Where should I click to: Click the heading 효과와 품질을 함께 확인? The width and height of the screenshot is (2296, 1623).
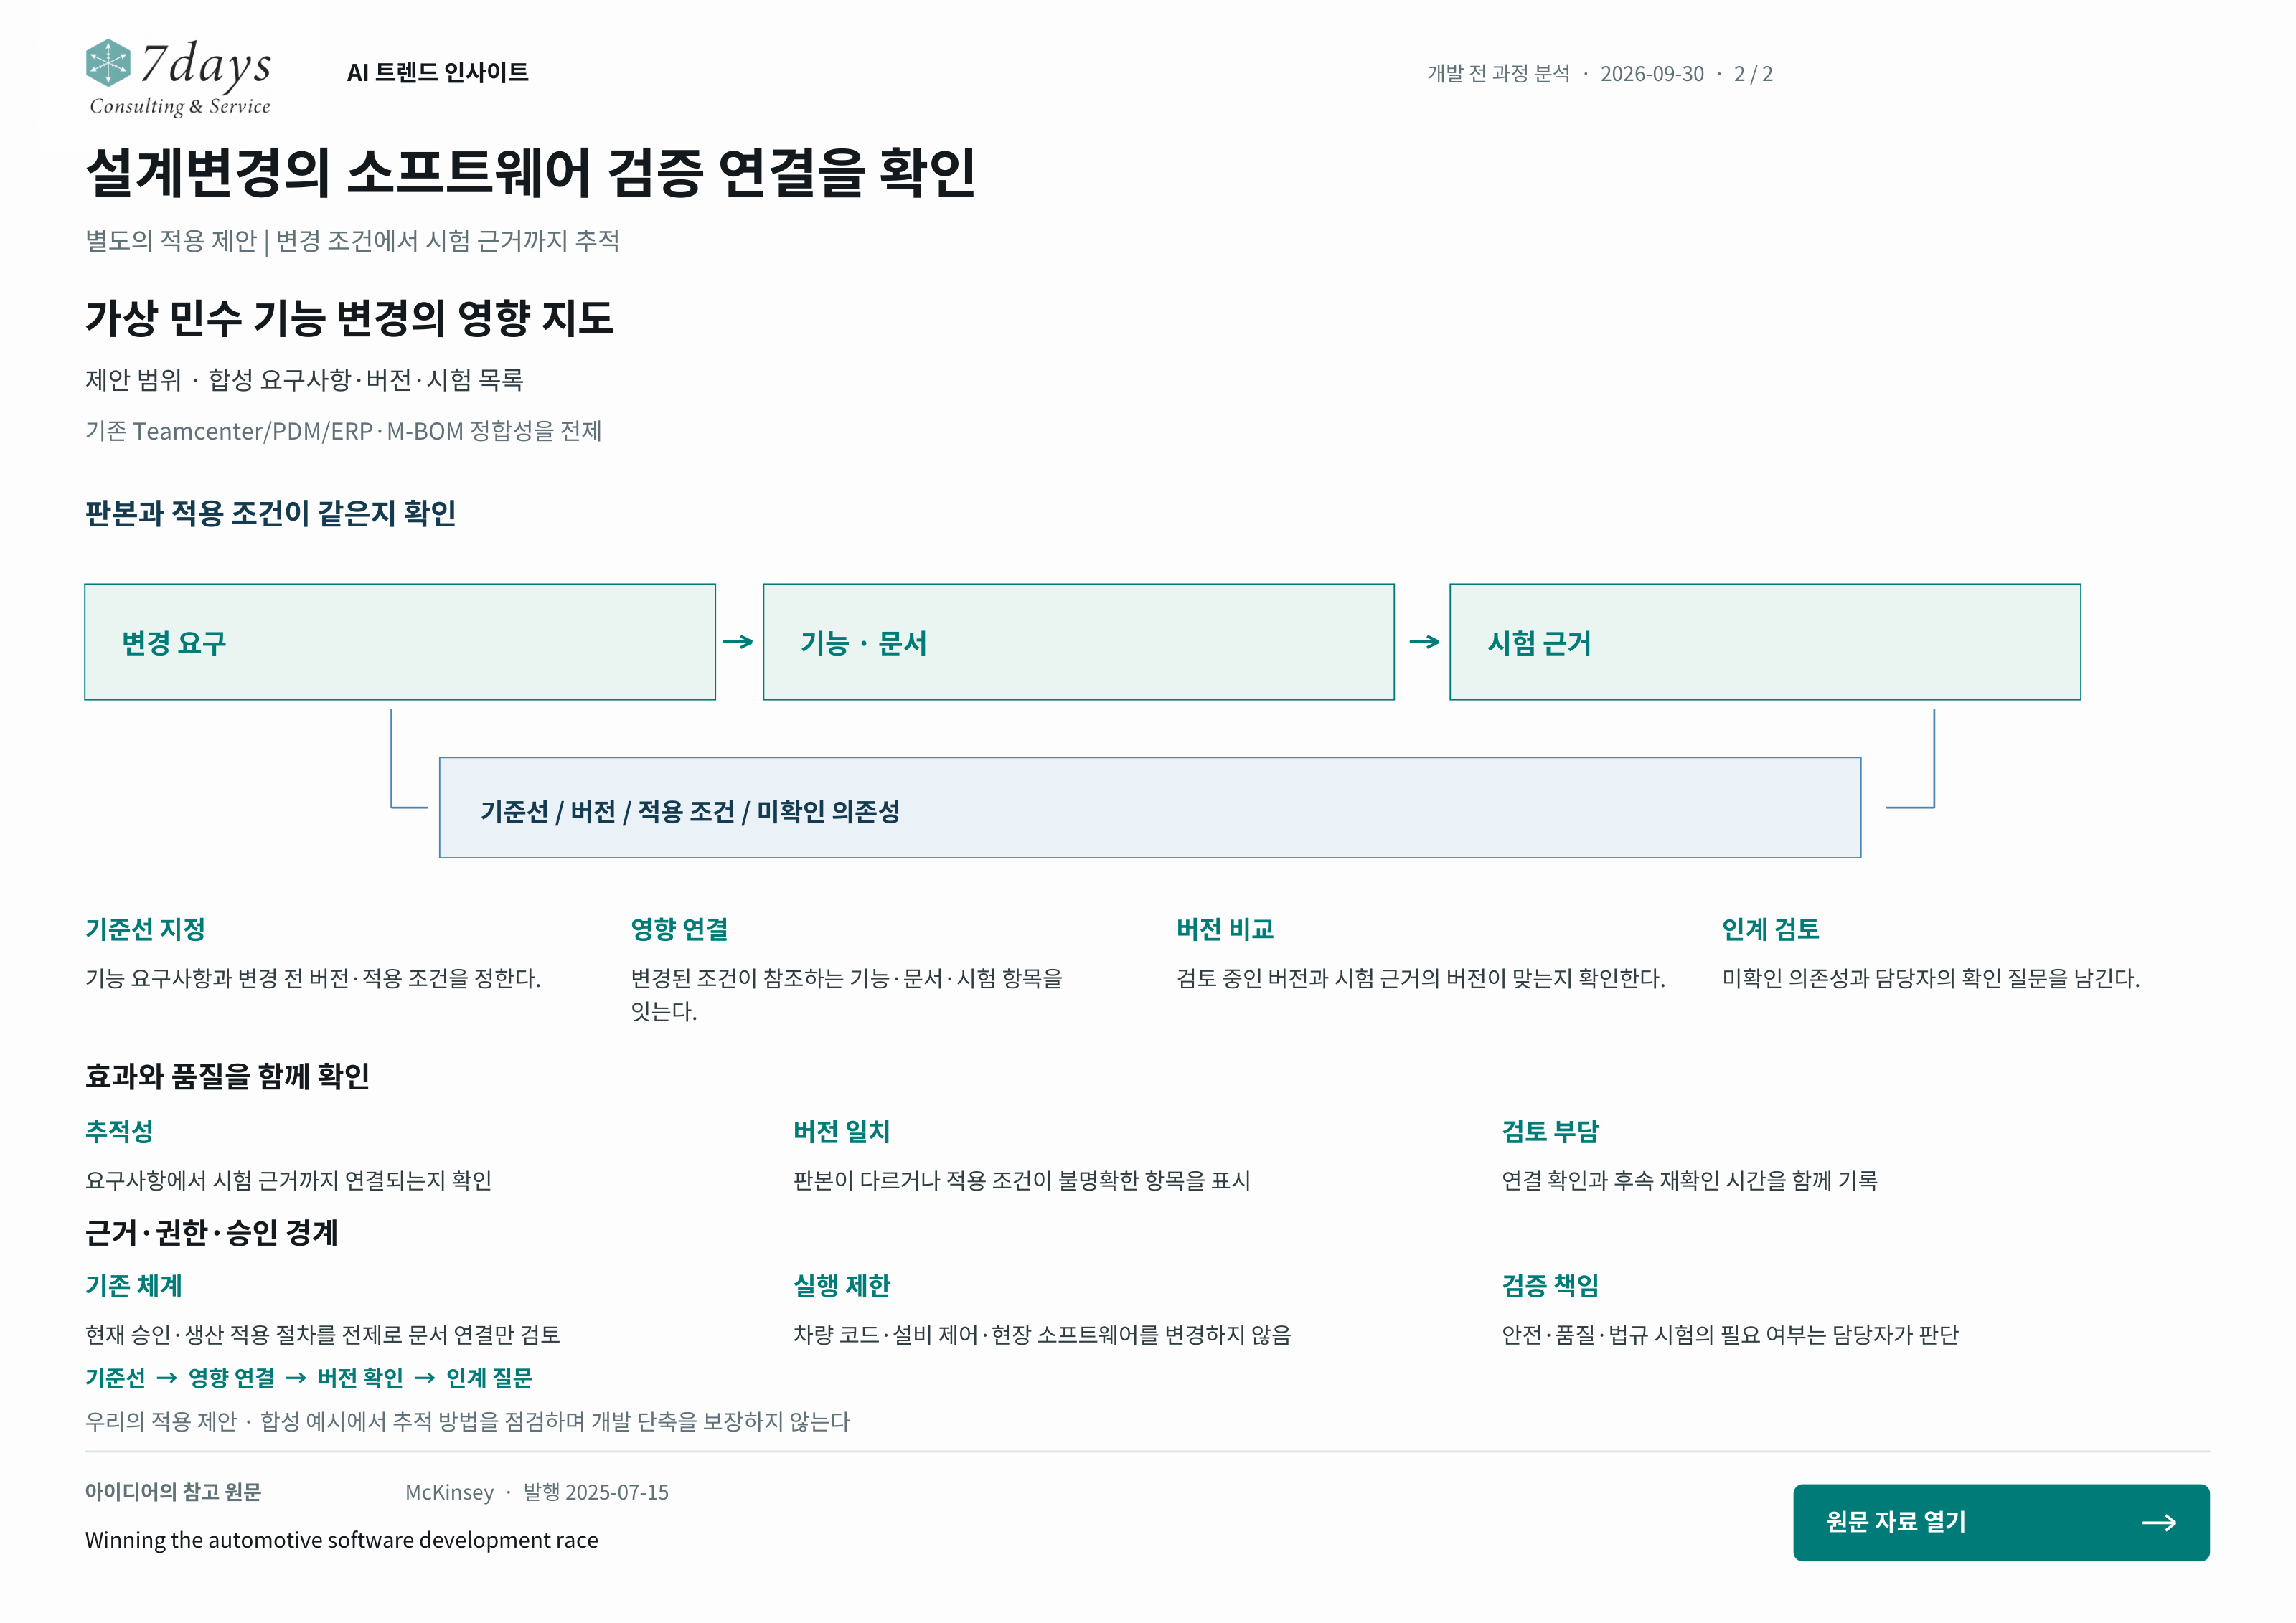coord(227,1077)
